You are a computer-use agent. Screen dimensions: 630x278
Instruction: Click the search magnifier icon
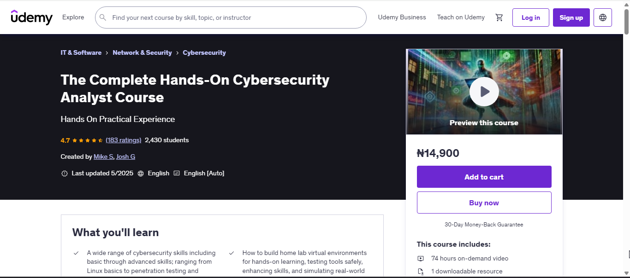click(103, 17)
